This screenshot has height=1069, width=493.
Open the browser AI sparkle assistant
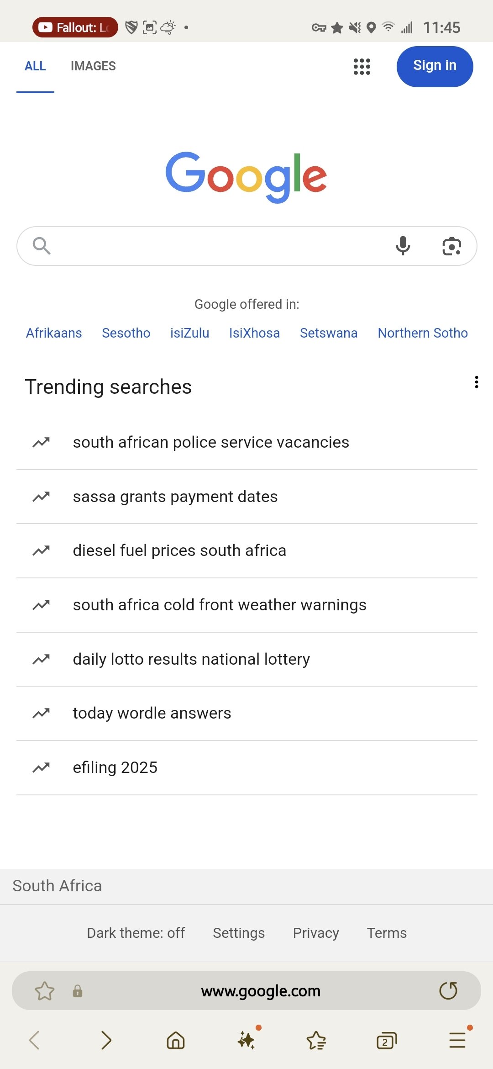[246, 1041]
